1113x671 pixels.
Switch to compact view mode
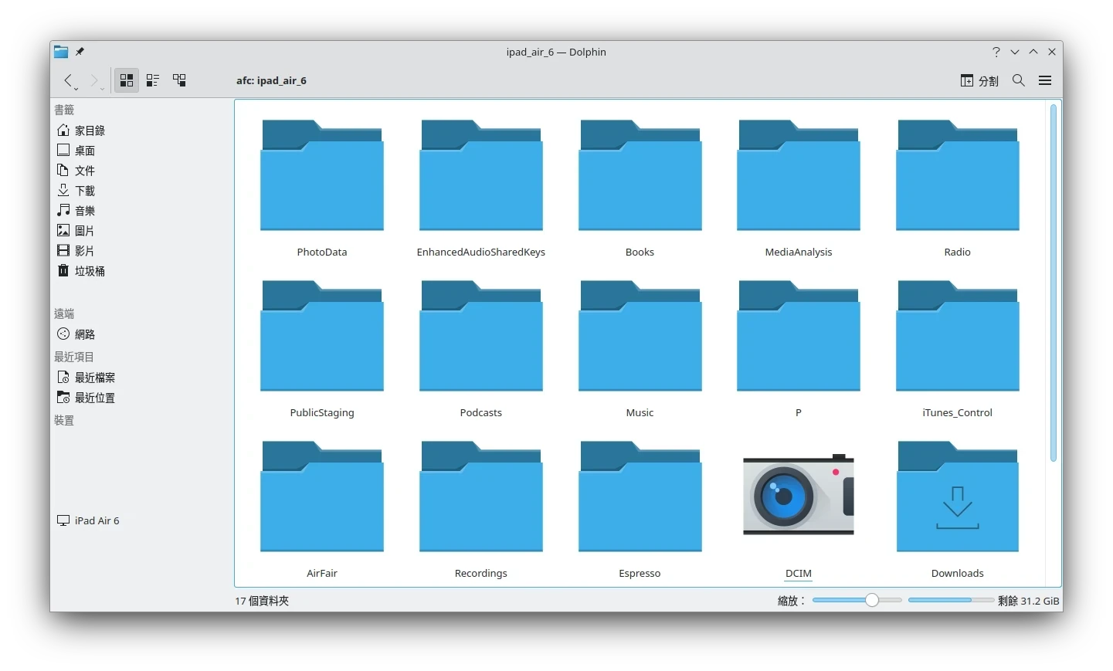tap(153, 80)
